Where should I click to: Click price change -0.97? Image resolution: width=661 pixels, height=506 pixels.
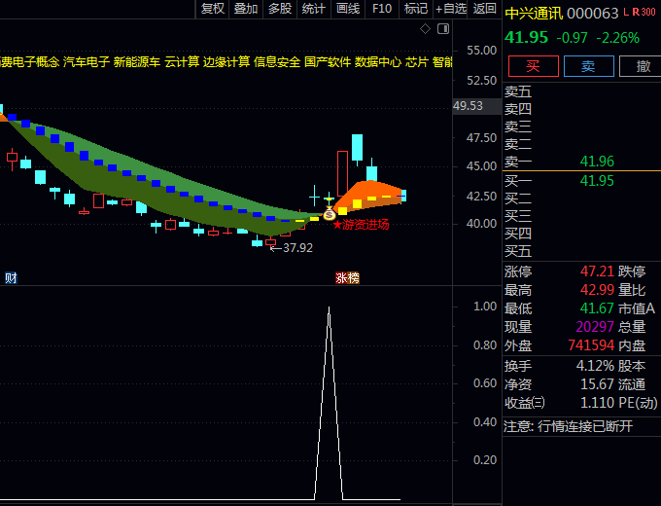pyautogui.click(x=572, y=38)
